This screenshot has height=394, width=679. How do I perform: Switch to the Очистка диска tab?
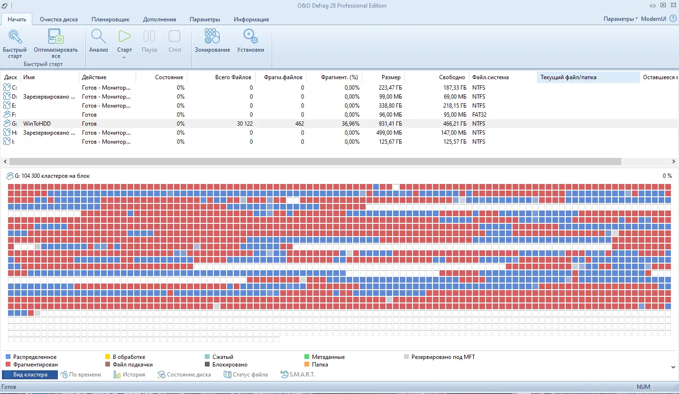pos(59,19)
